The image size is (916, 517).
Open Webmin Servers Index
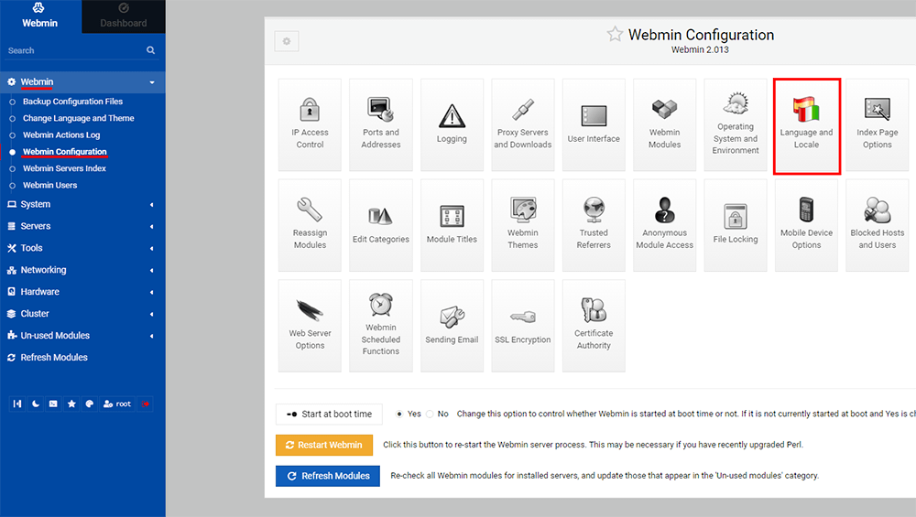pyautogui.click(x=64, y=168)
